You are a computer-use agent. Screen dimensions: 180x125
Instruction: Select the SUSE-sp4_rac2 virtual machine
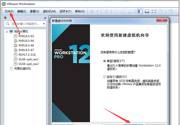pos(28,64)
